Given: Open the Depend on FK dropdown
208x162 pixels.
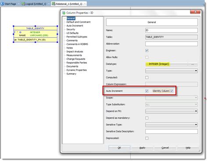Looking at the screenshot, I should tap(172, 111).
